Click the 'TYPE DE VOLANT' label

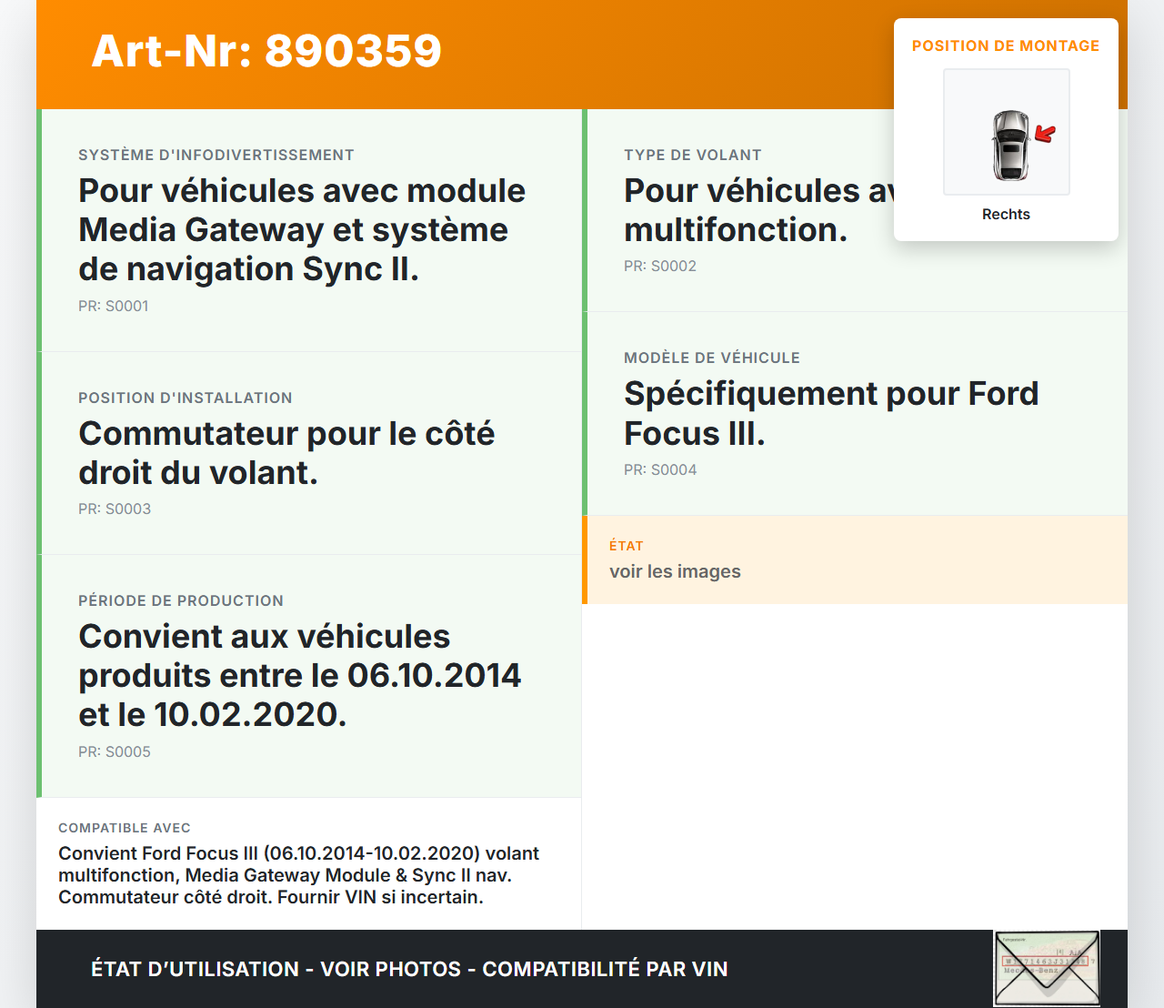click(692, 155)
